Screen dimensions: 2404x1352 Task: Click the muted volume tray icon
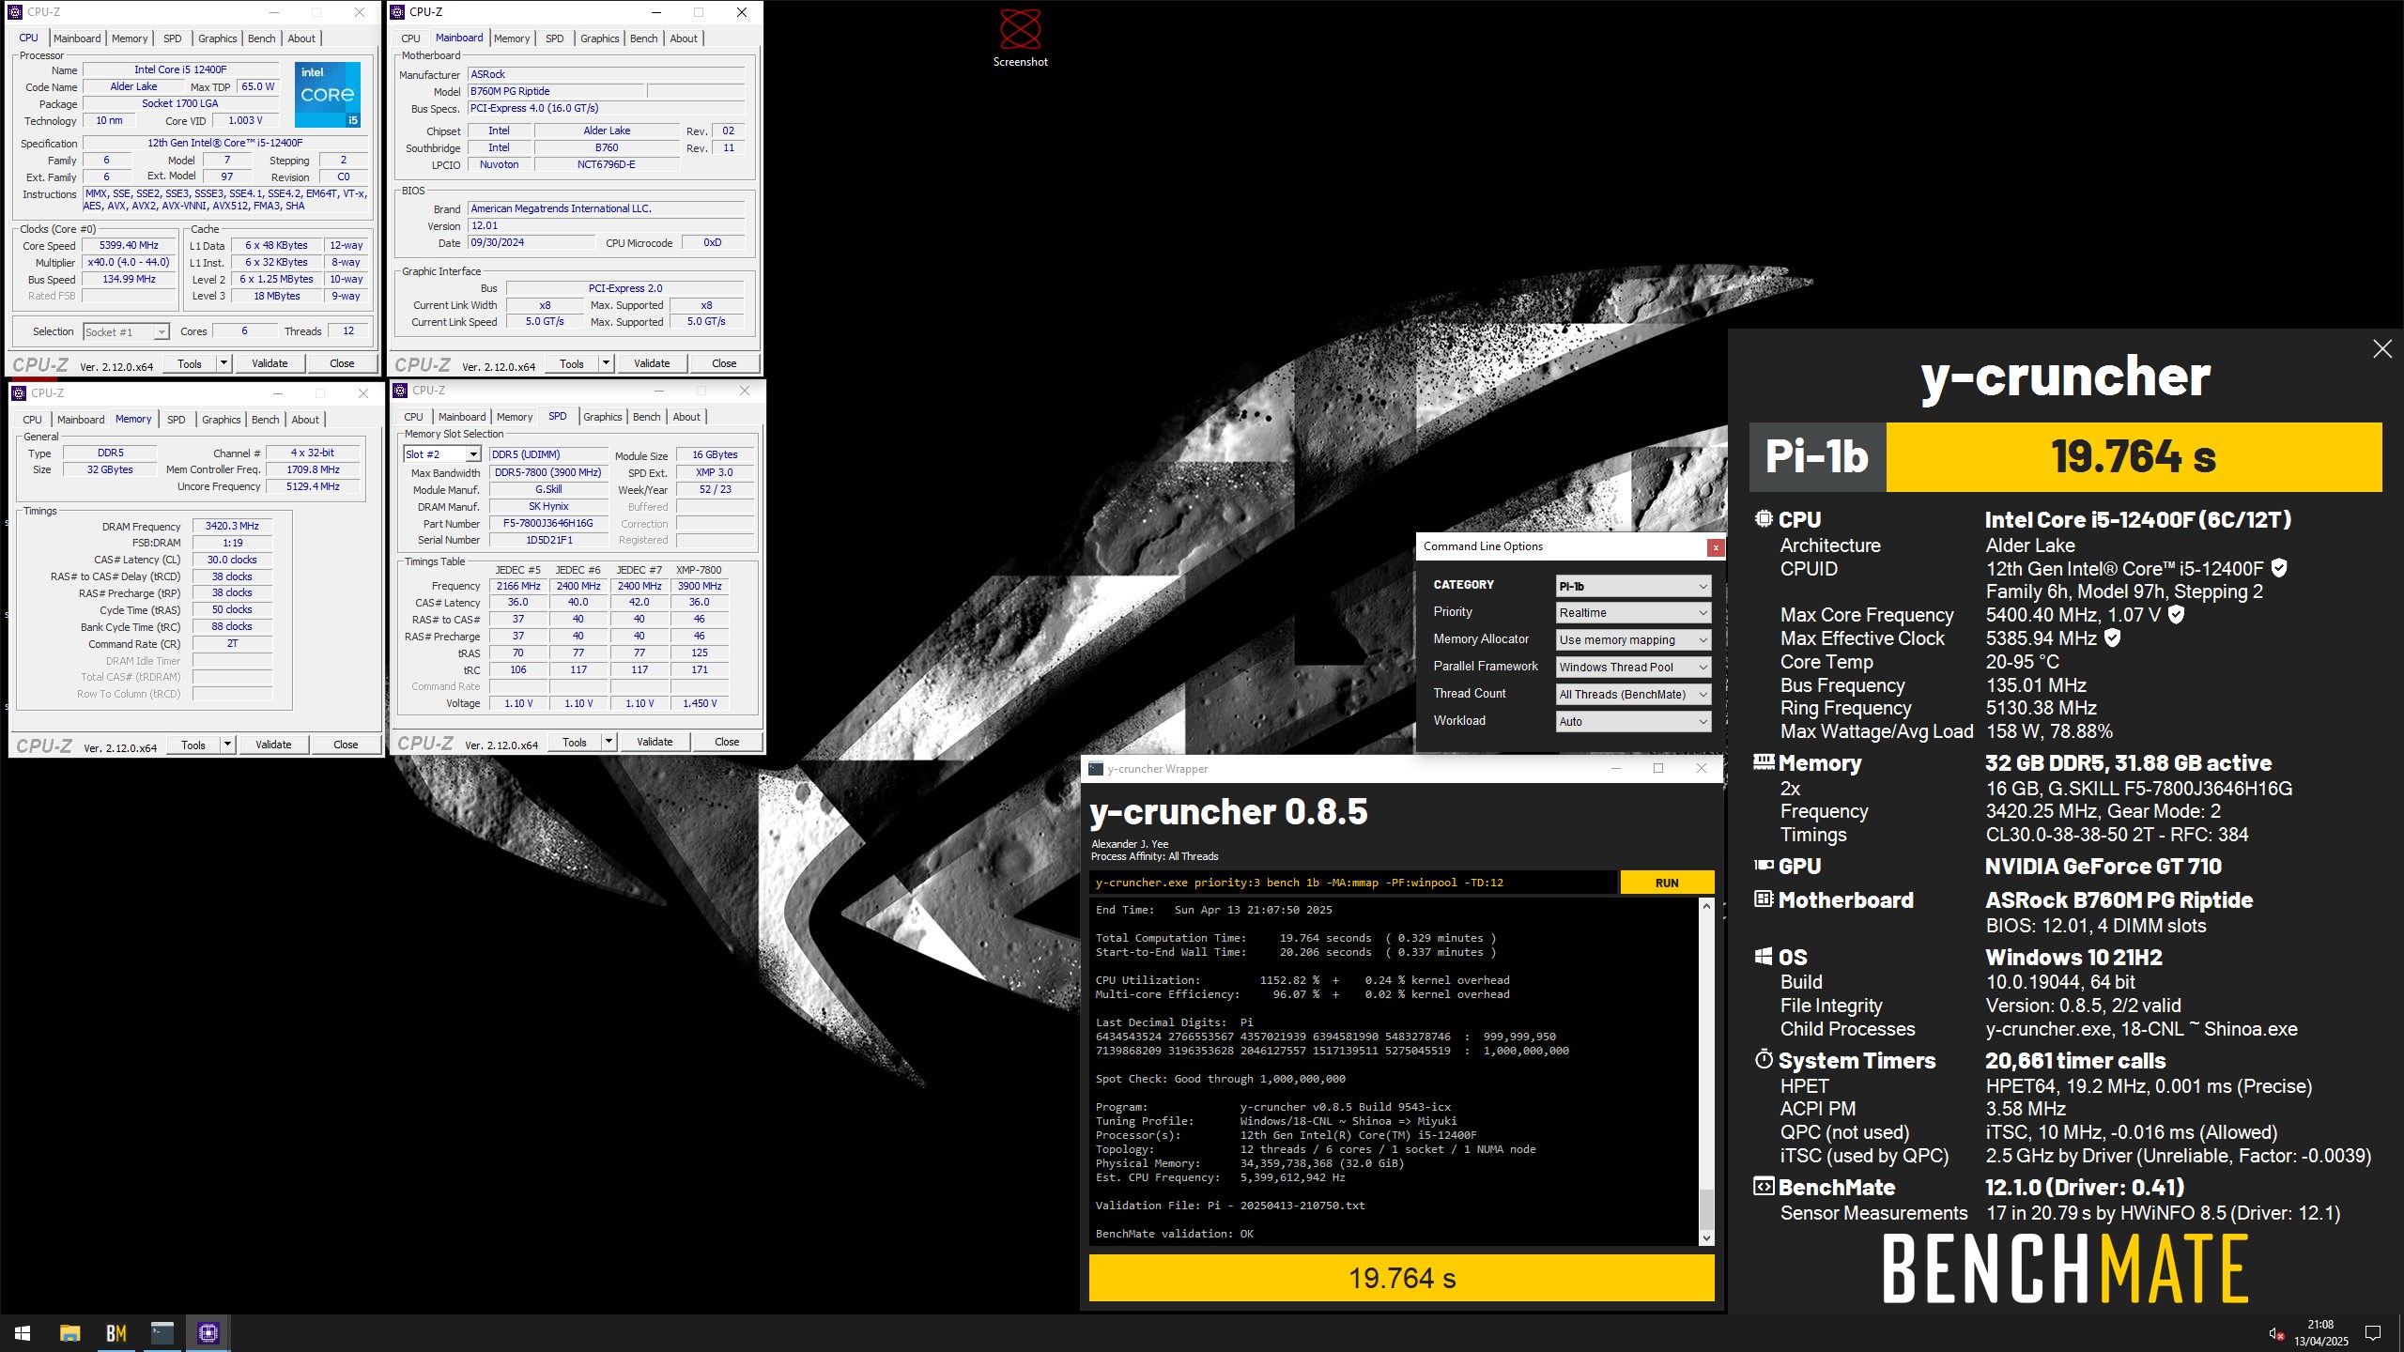pyautogui.click(x=2275, y=1333)
